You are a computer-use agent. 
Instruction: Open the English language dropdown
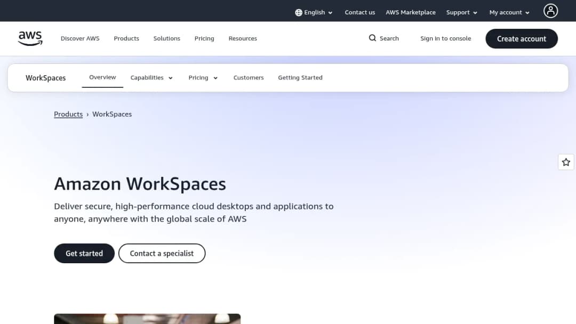314,12
